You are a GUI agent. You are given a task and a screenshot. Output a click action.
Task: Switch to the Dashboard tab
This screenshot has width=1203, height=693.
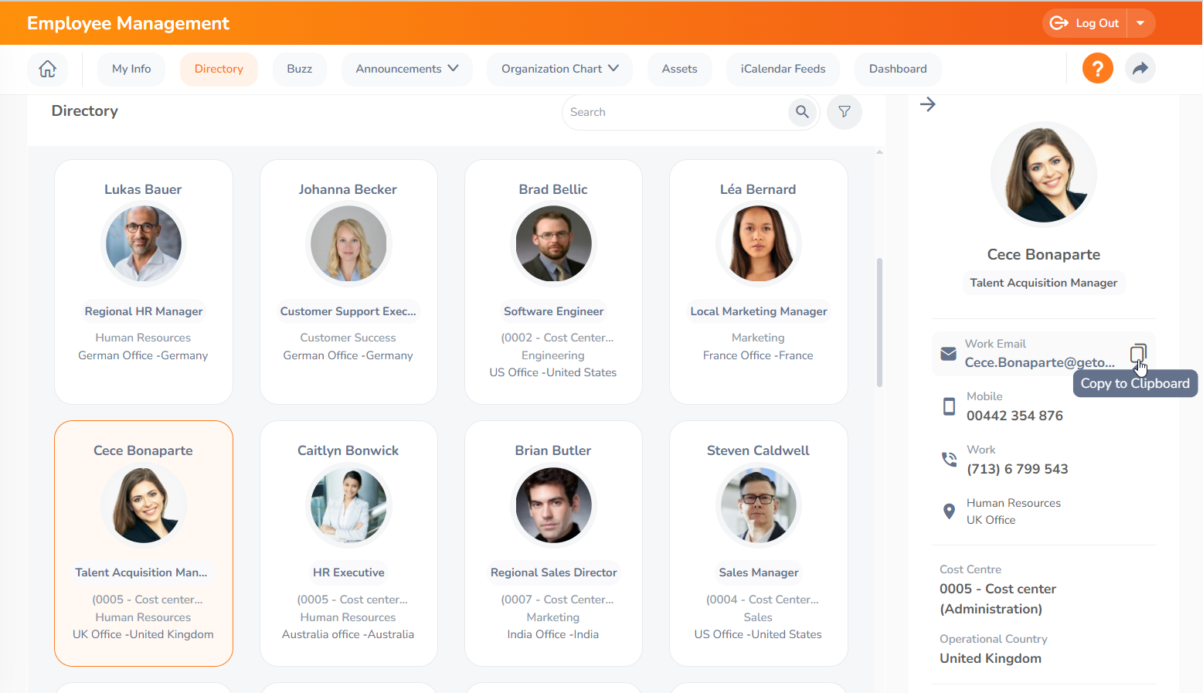coord(898,69)
